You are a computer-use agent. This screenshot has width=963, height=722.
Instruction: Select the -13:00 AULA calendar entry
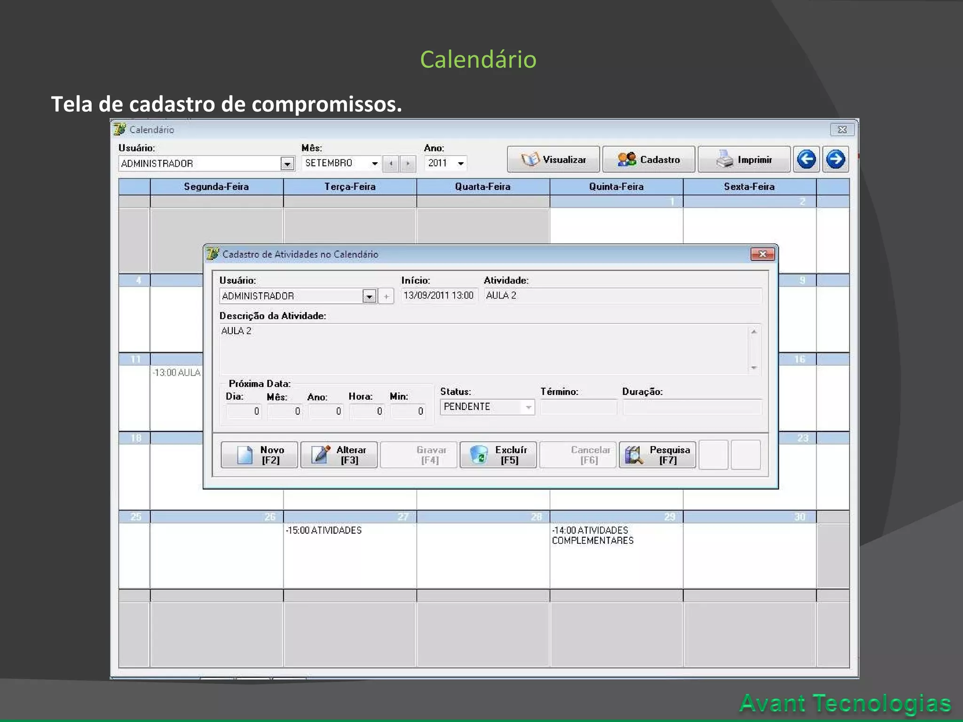176,373
